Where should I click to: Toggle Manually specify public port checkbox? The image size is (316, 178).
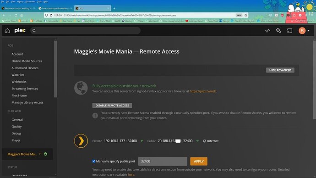tap(94, 161)
